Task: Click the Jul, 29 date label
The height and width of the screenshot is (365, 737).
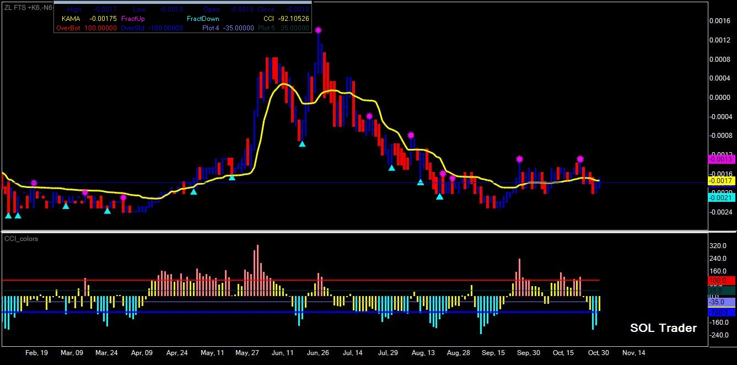Action: [388, 352]
